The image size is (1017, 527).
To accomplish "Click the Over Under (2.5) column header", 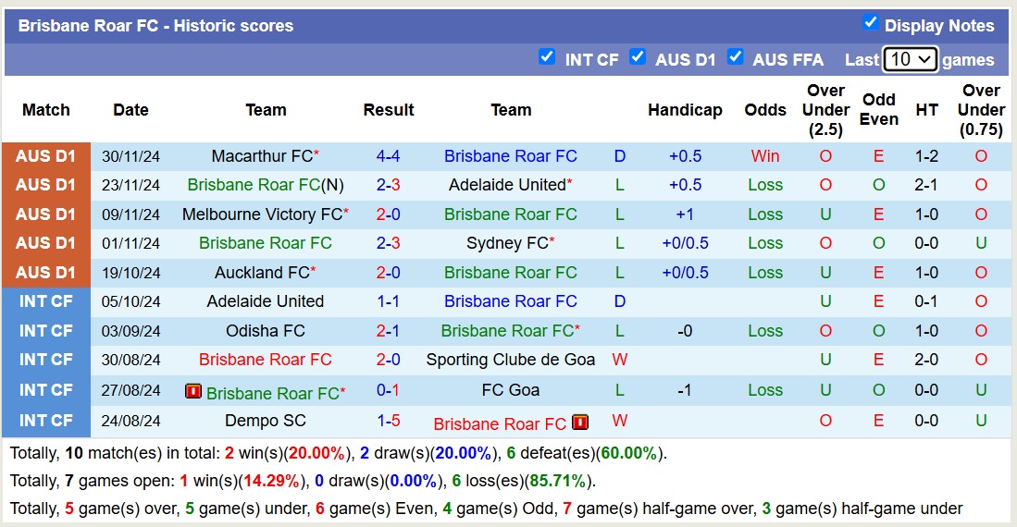I will [x=825, y=110].
